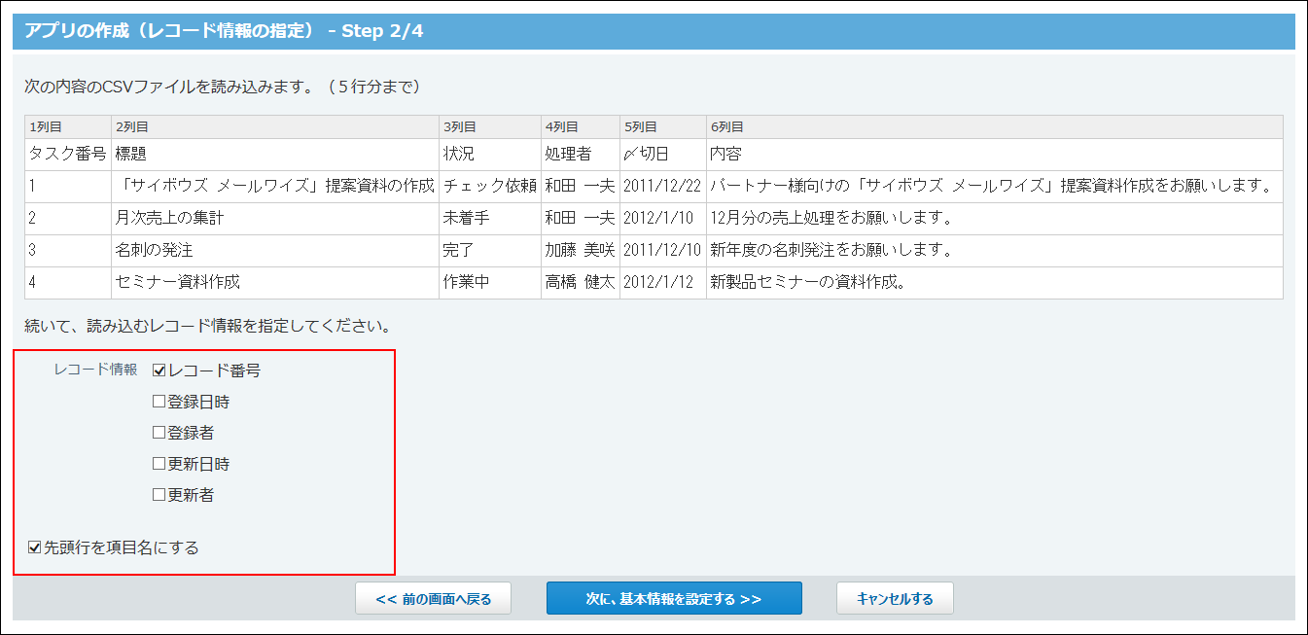This screenshot has width=1308, height=635.
Task: Click the 〆切日 cell
Action: tap(663, 154)
